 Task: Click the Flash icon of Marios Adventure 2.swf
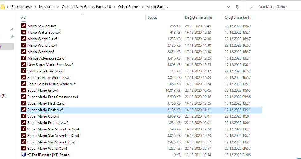(24, 58)
